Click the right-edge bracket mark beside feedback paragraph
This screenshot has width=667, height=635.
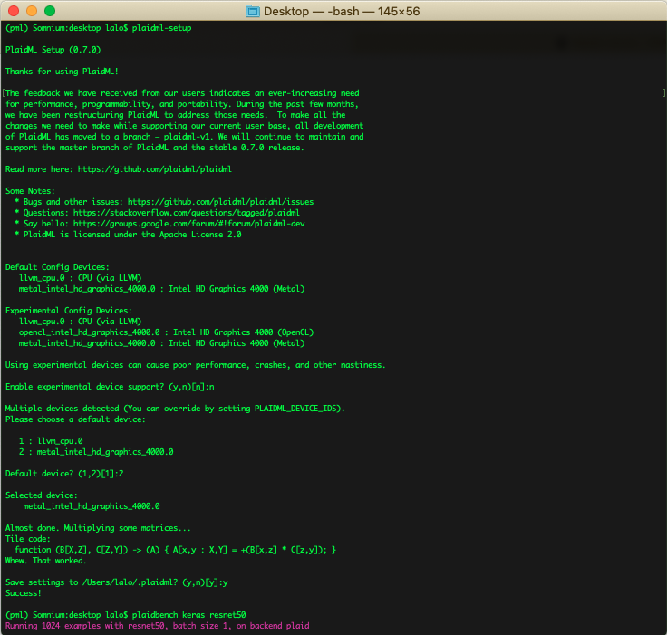click(662, 92)
